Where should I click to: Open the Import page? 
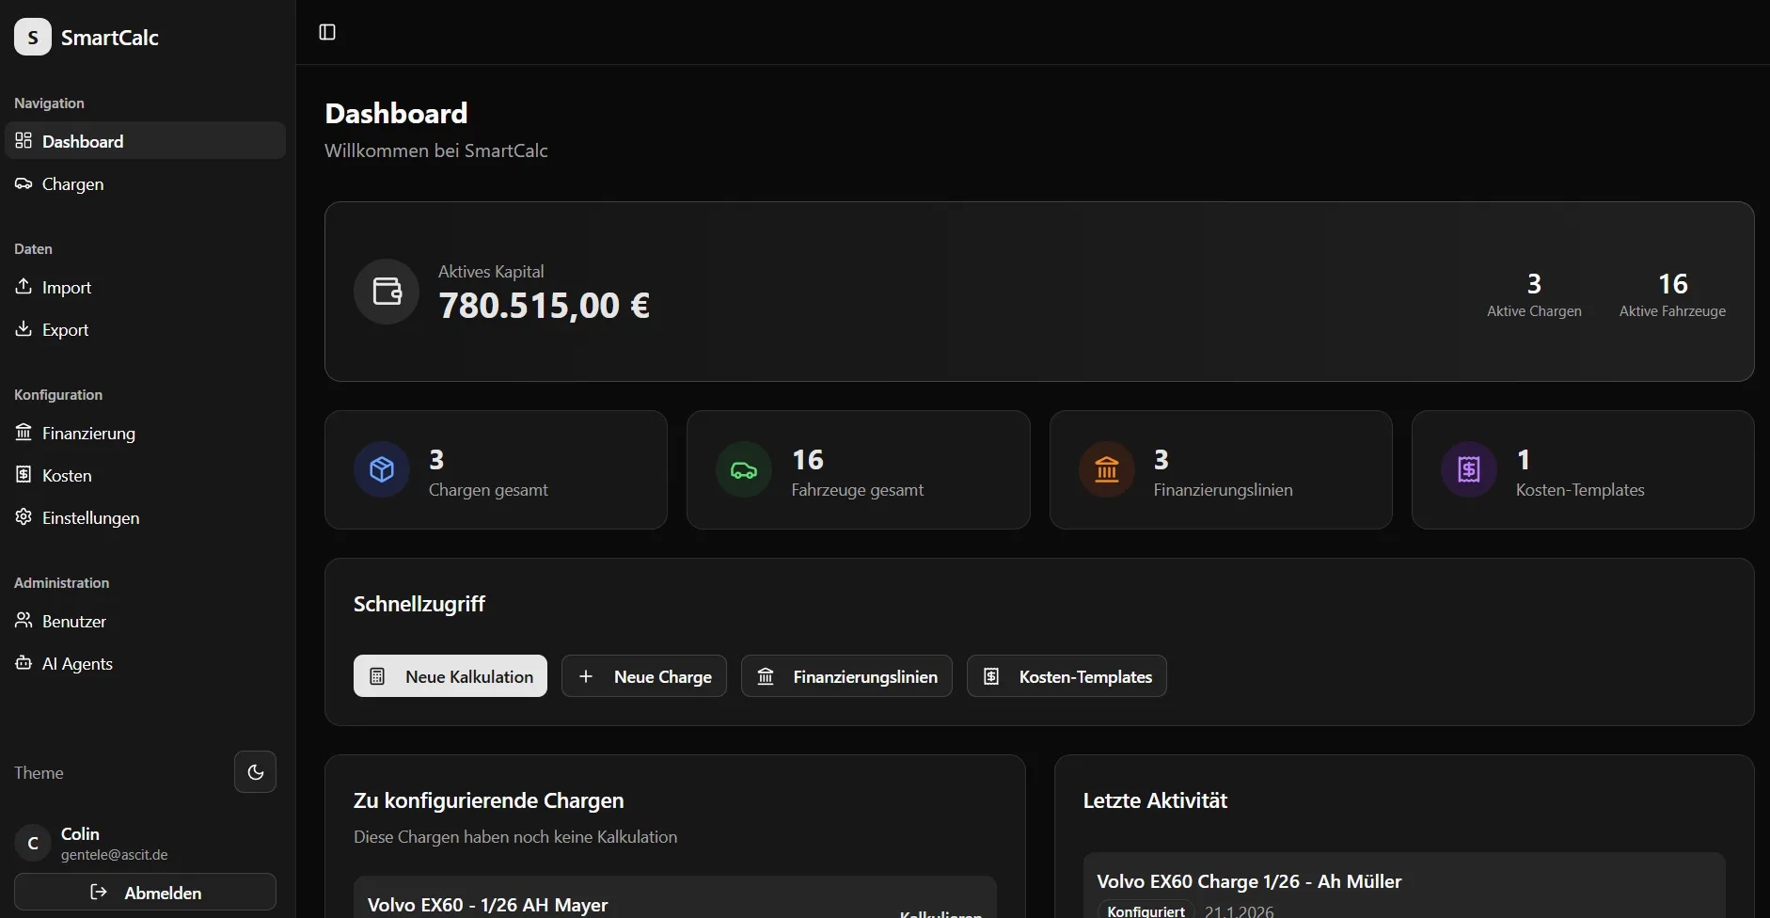[66, 288]
